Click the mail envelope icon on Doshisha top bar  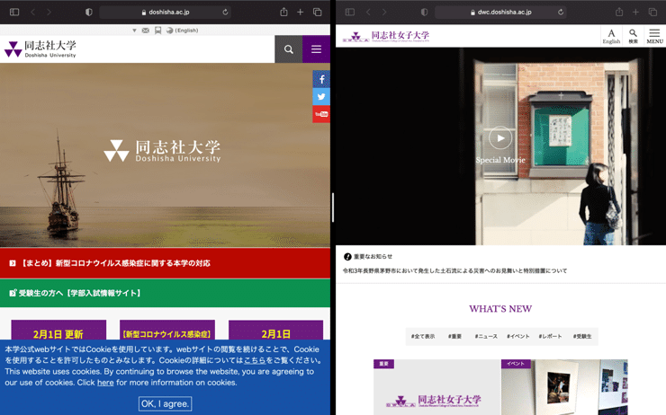click(x=146, y=31)
